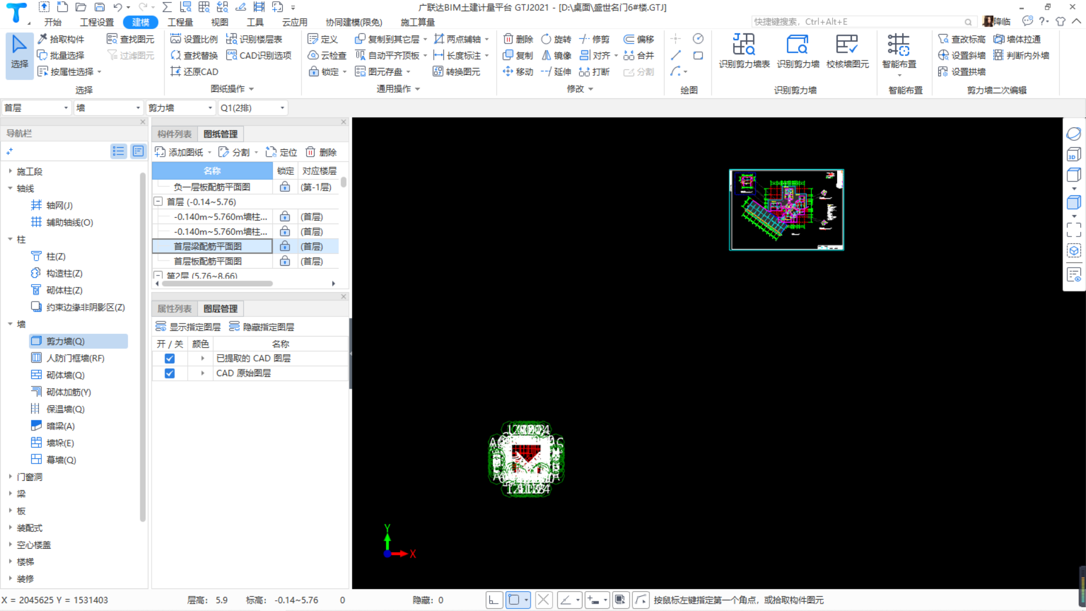The image size is (1086, 611).
Task: Click the 打断 break tool
Action: coord(594,72)
